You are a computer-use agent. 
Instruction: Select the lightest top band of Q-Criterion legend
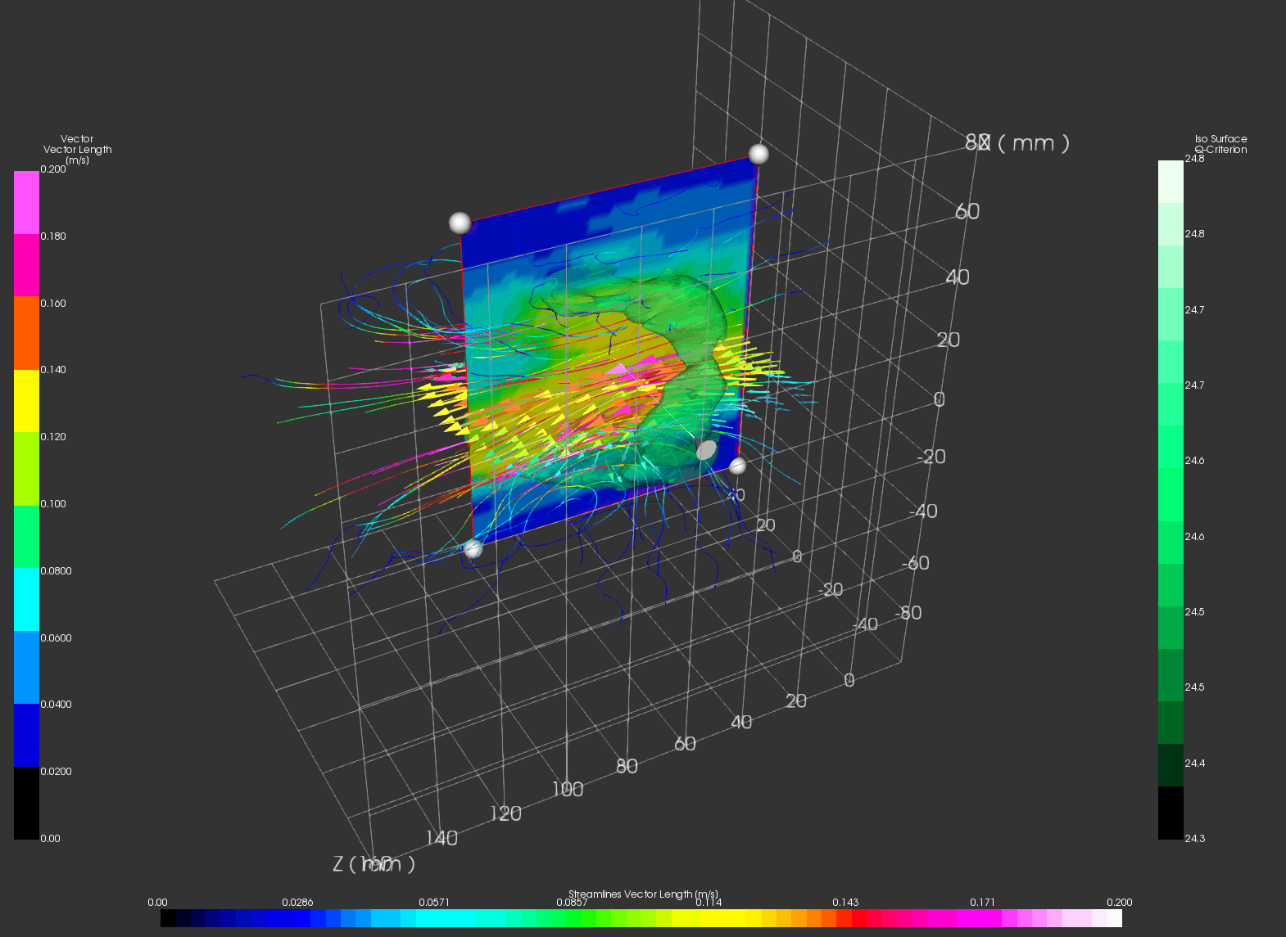point(1171,181)
